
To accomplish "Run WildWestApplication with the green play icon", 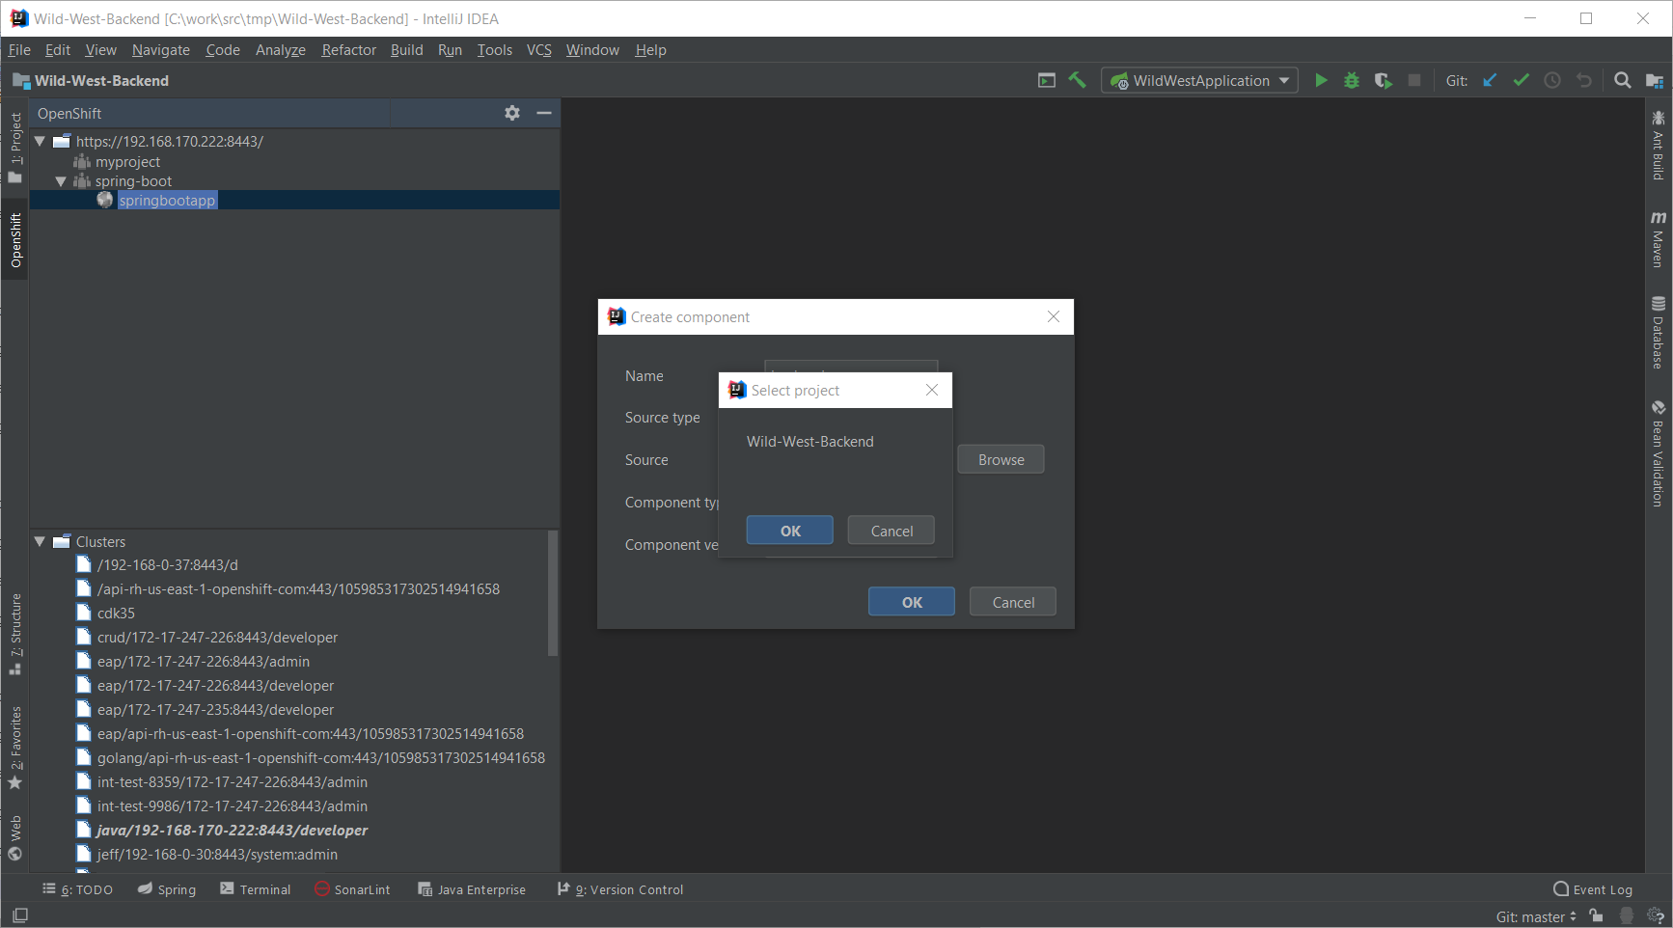I will pos(1321,80).
